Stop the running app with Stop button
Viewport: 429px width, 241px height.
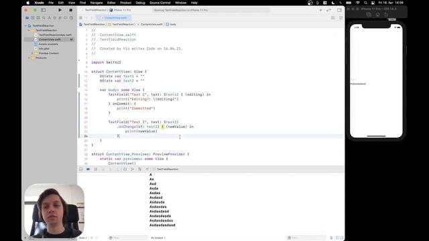[x=71, y=10]
